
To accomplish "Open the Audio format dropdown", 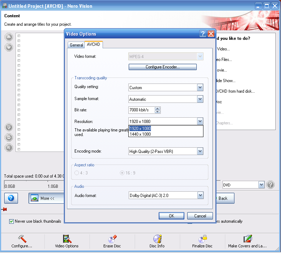I will [x=200, y=195].
